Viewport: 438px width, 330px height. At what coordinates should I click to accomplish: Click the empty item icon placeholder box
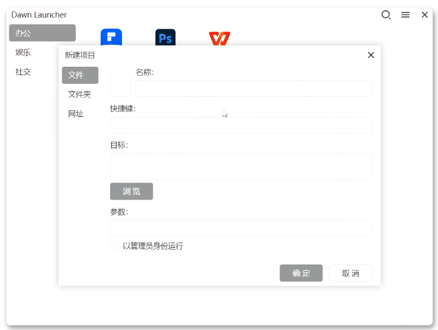click(121, 86)
